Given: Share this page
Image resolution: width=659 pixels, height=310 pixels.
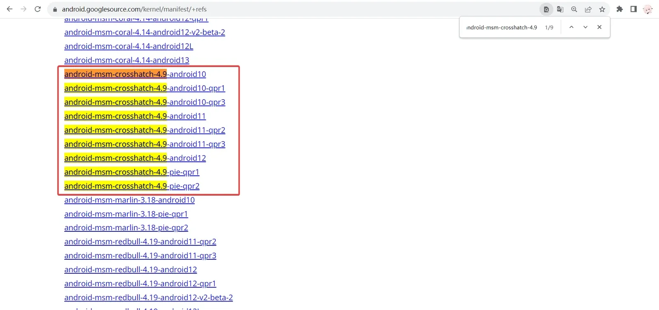Looking at the screenshot, I should (x=588, y=9).
